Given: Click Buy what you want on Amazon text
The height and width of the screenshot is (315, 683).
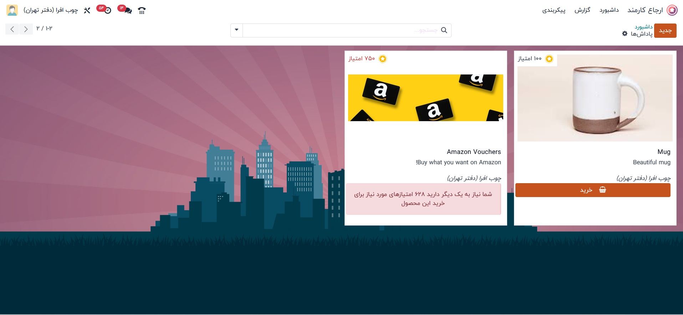Looking at the screenshot, I should 458,162.
